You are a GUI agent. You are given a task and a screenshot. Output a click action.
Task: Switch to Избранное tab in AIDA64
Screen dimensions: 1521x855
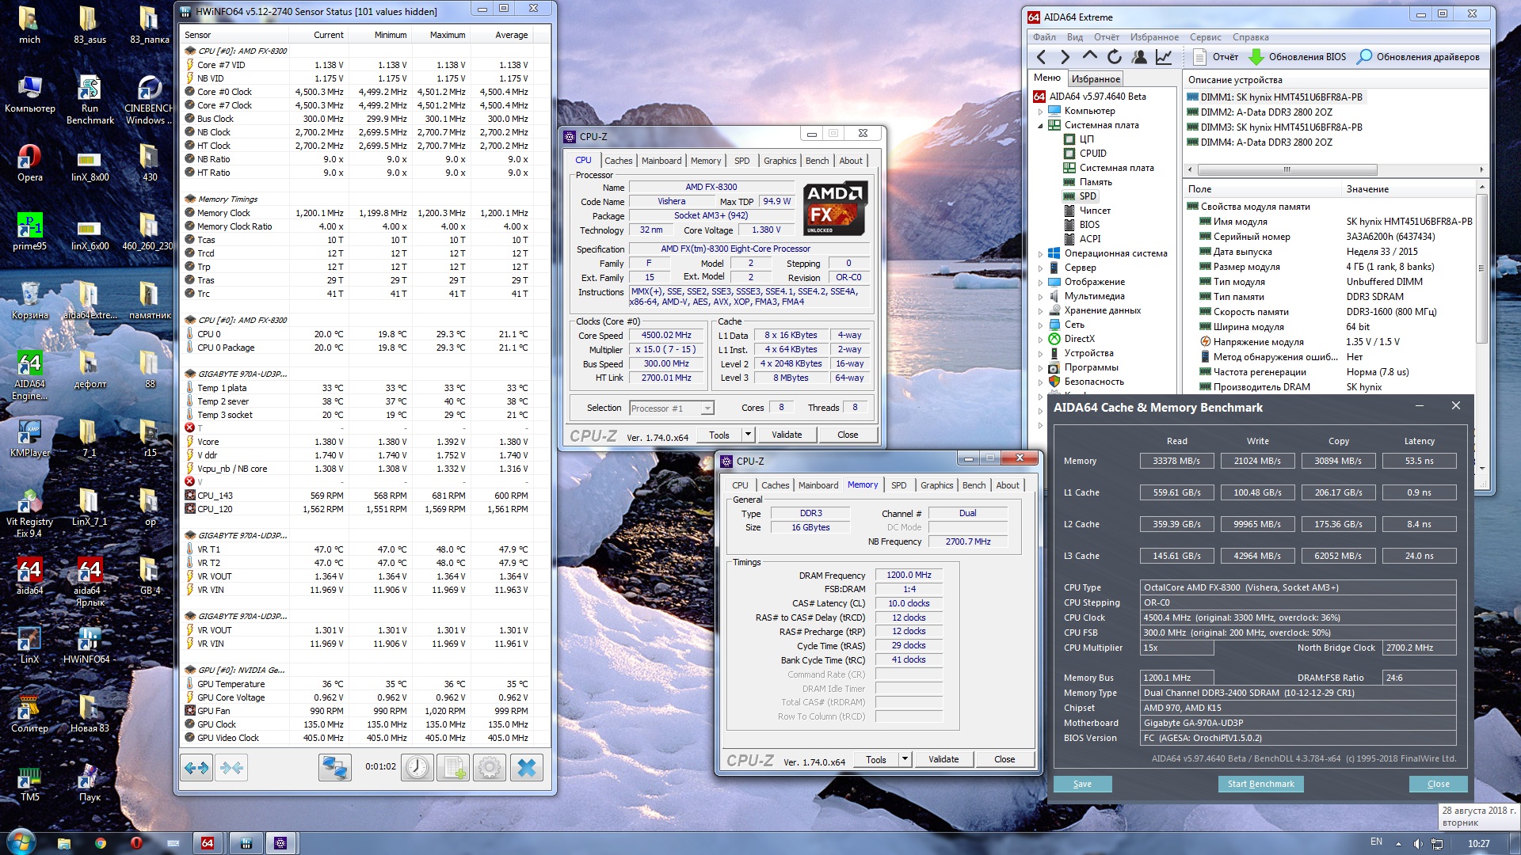[1095, 79]
